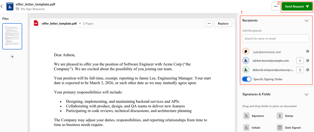Select the Signature field

coord(254,116)
